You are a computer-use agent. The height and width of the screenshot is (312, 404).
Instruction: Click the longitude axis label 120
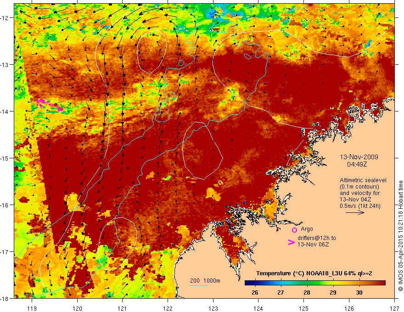(77, 308)
